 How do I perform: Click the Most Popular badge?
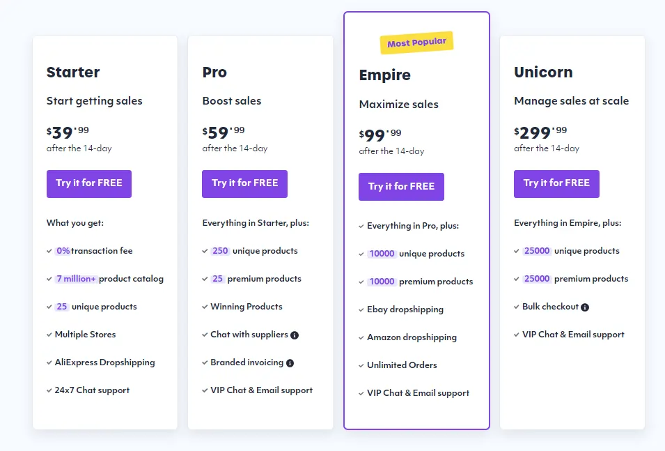tap(416, 42)
